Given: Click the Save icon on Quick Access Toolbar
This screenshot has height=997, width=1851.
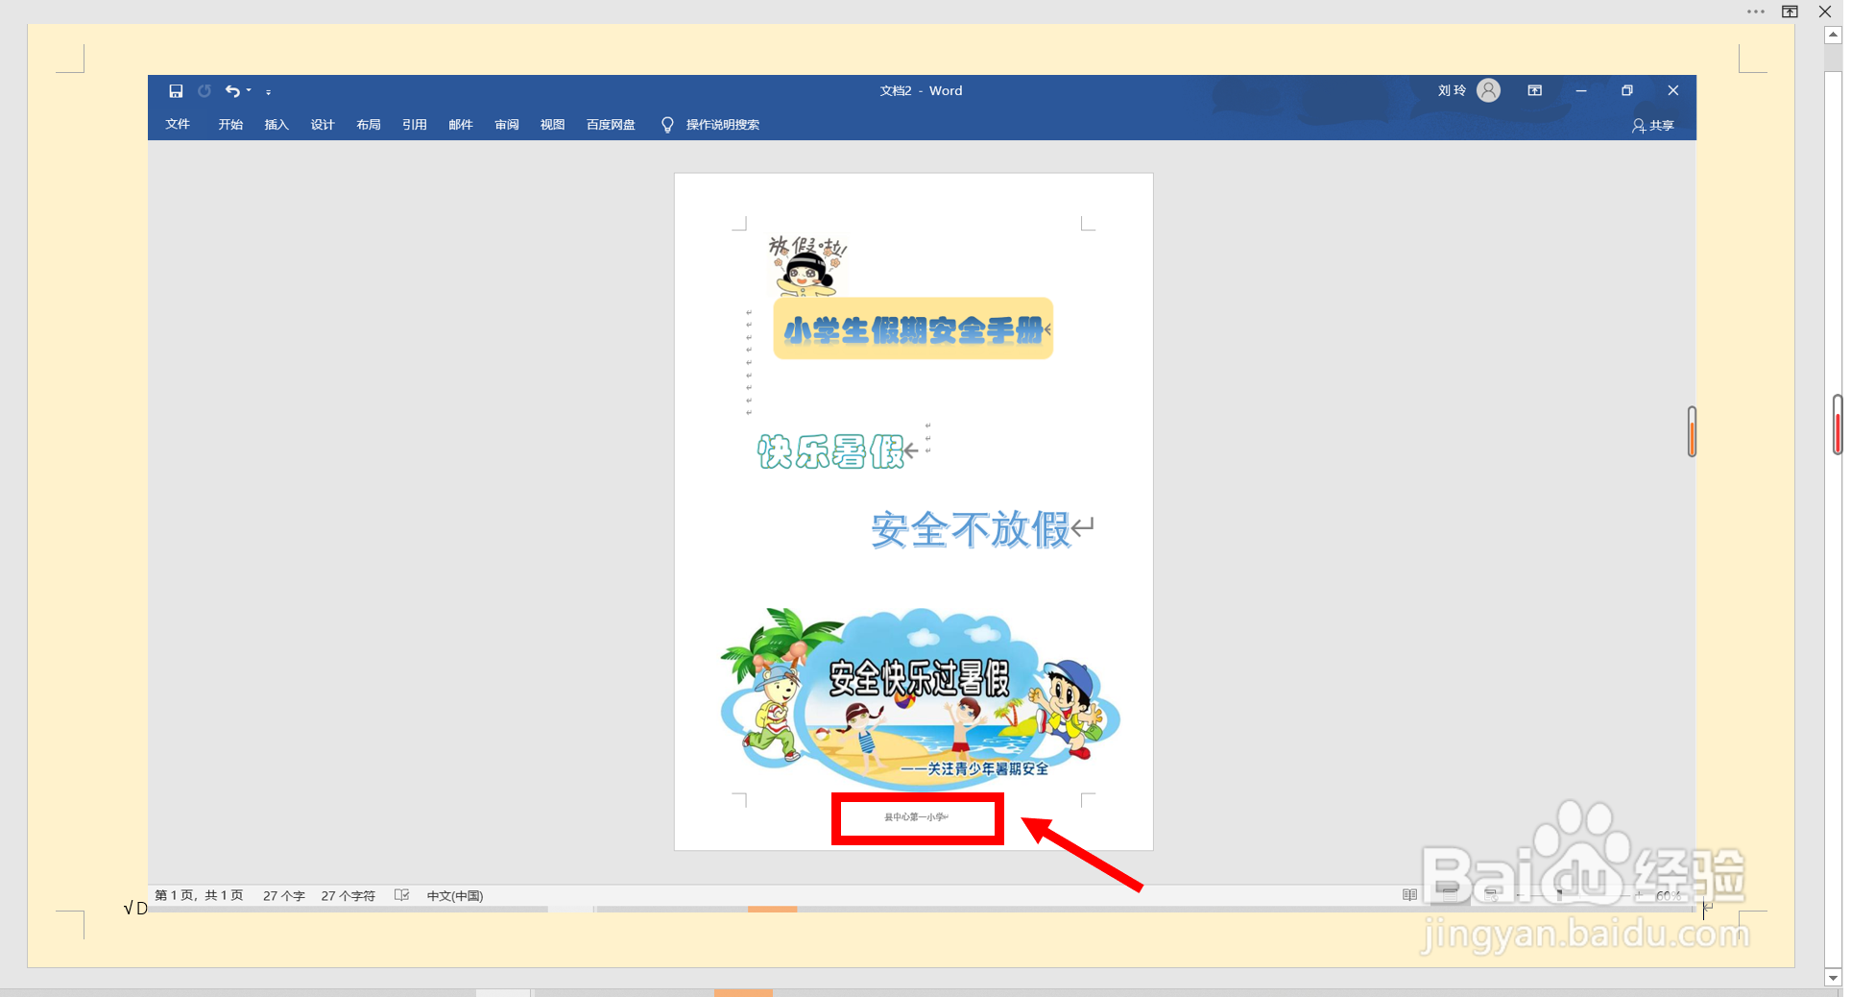Looking at the screenshot, I should tap(176, 90).
